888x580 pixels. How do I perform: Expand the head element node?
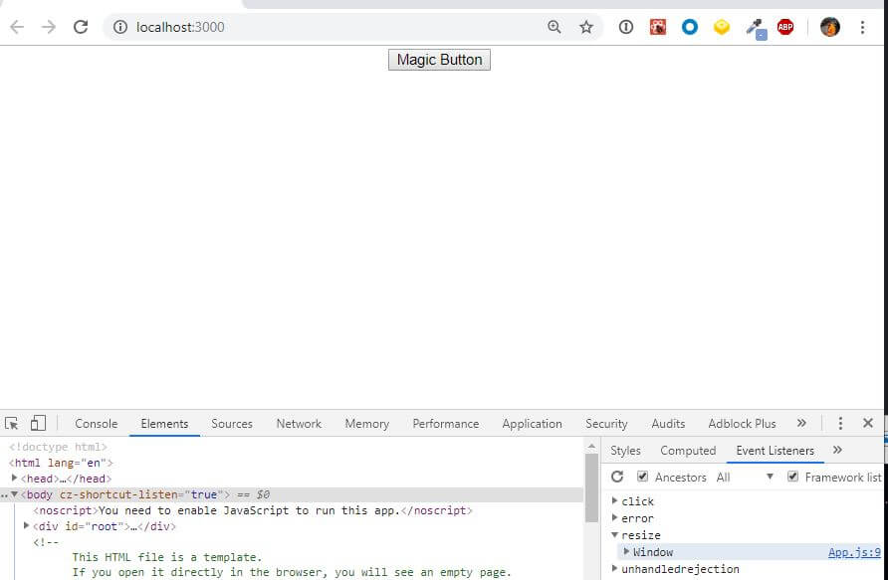[x=15, y=479]
